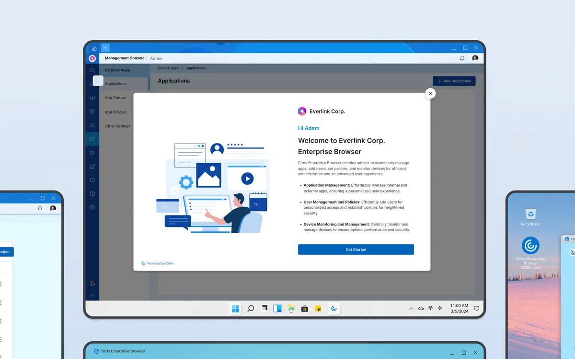The image size is (575, 359).
Task: Open the Windows Start menu
Action: pos(235,309)
